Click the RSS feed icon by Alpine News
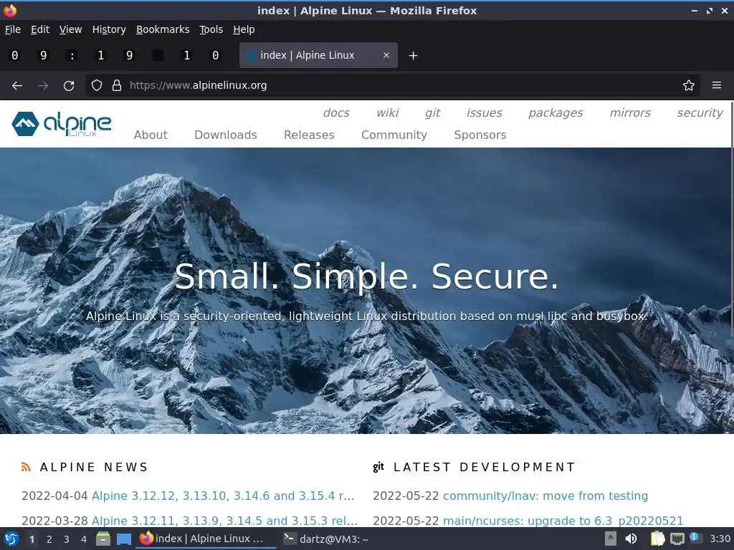Image resolution: width=734 pixels, height=550 pixels. pyautogui.click(x=27, y=467)
